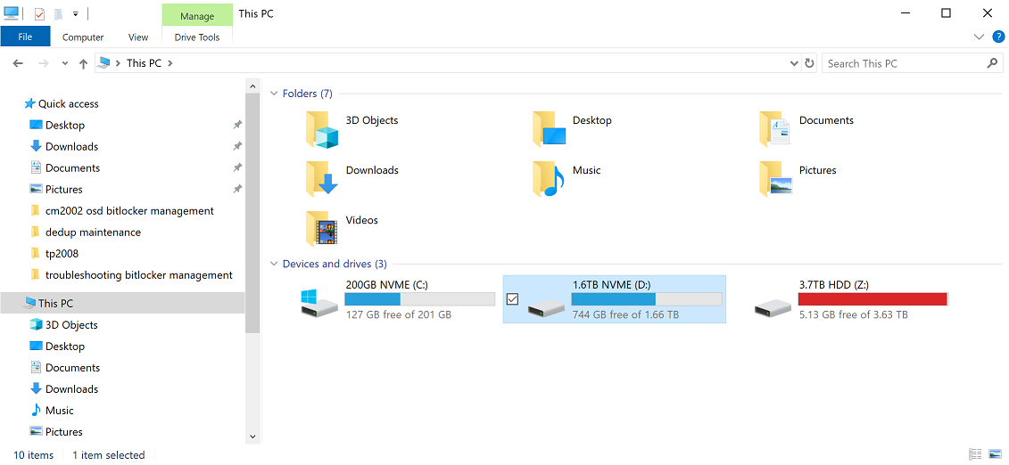The image size is (1009, 465).
Task: Open troubleshooting bitlocker management folder
Action: [138, 275]
